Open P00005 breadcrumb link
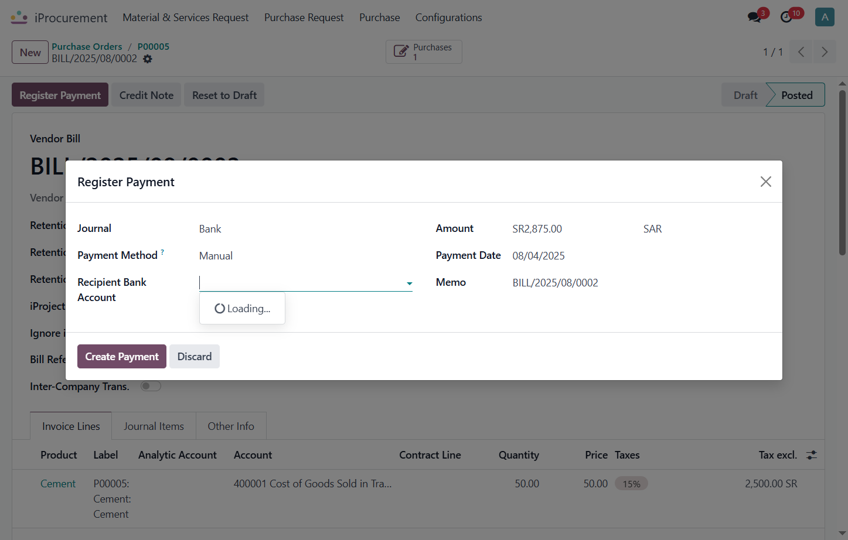 coord(154,46)
